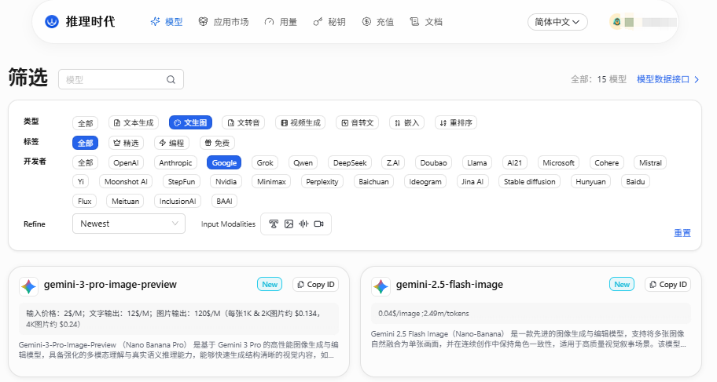The image size is (717, 382).
Task: Filter by DeepSeek developer
Action: [350, 163]
